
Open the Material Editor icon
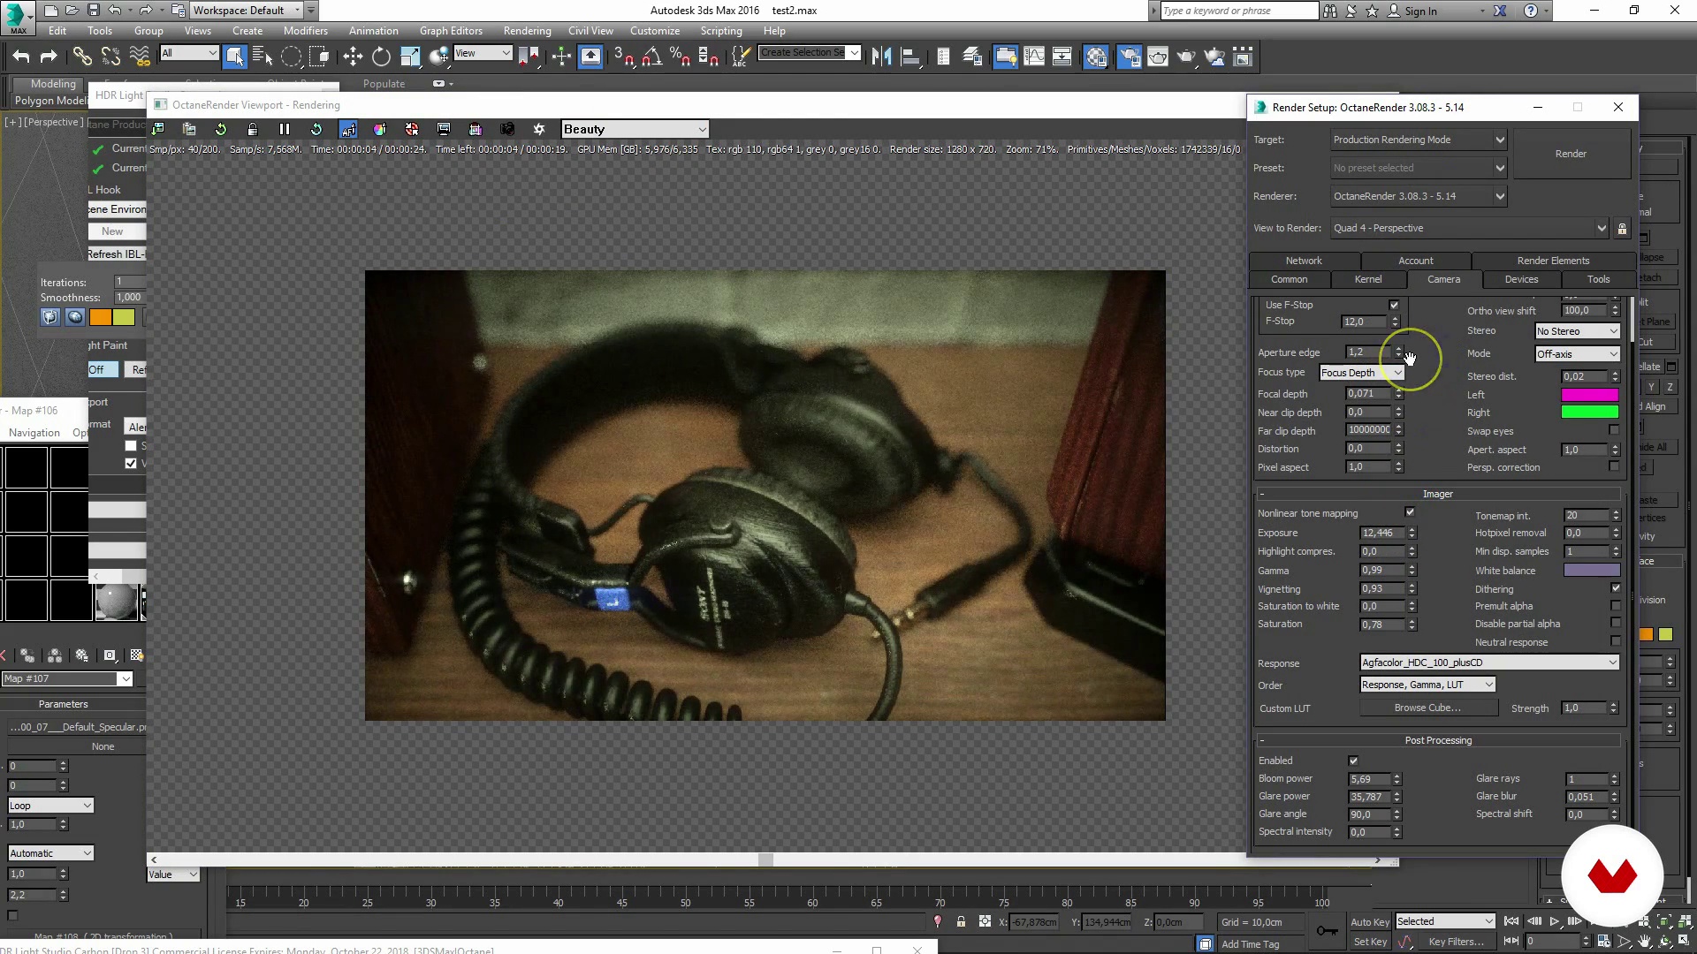click(x=1096, y=57)
